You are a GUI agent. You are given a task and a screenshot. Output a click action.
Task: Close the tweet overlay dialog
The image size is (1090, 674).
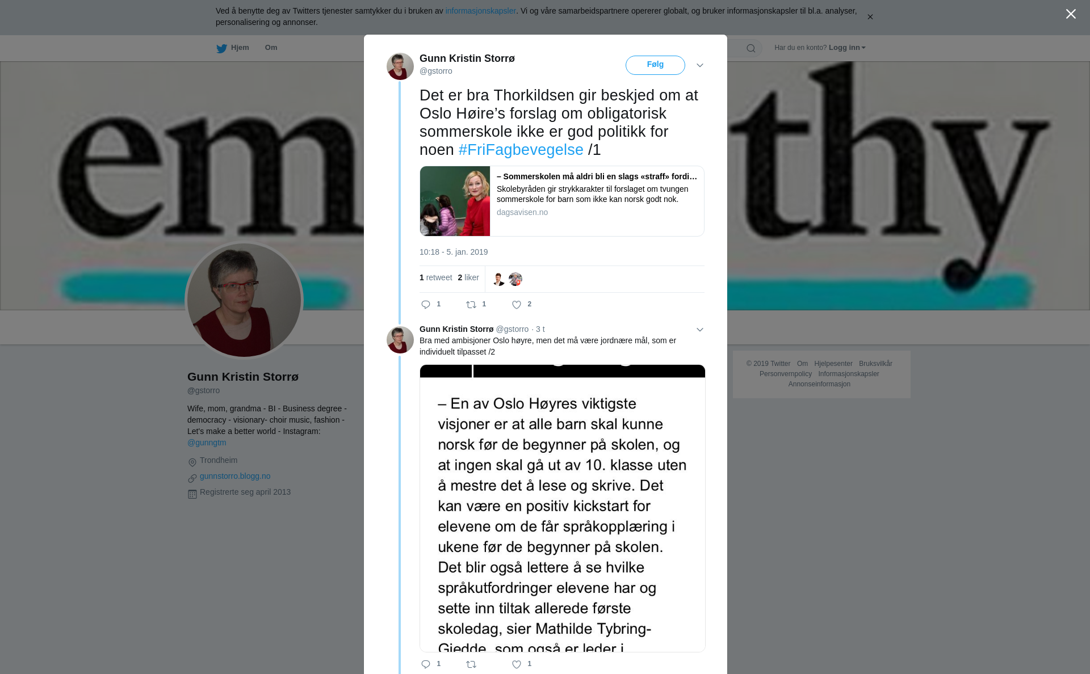[x=1071, y=14]
